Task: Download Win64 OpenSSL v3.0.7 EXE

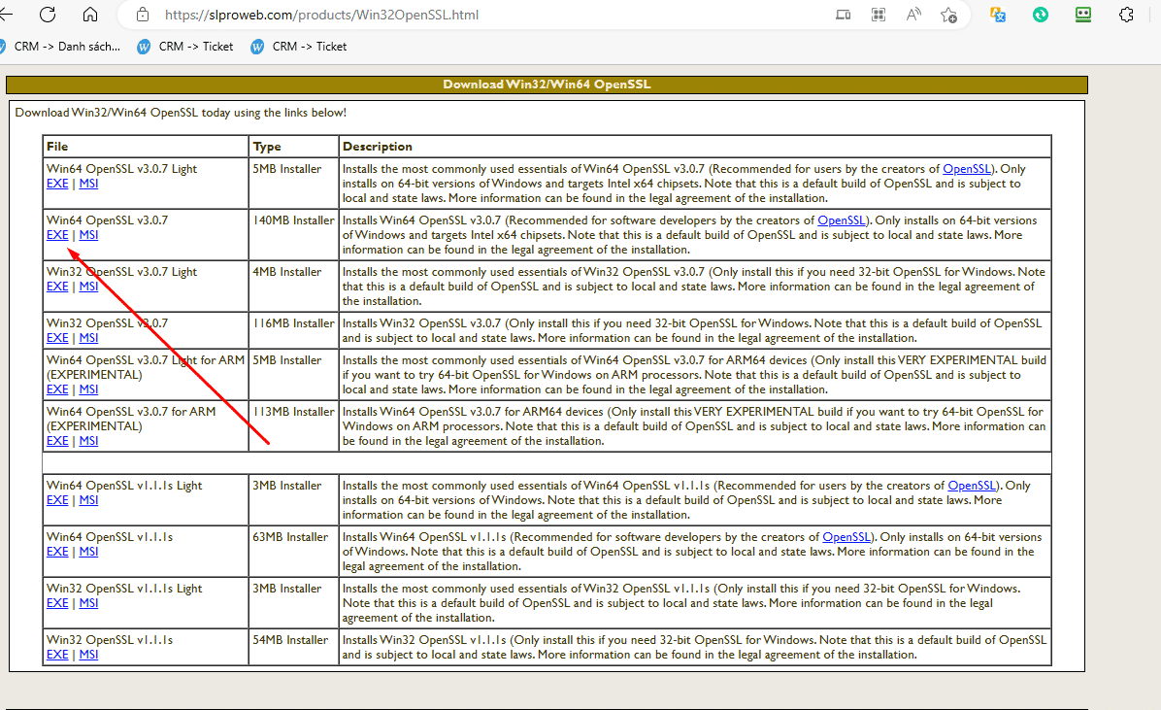Action: 57,235
